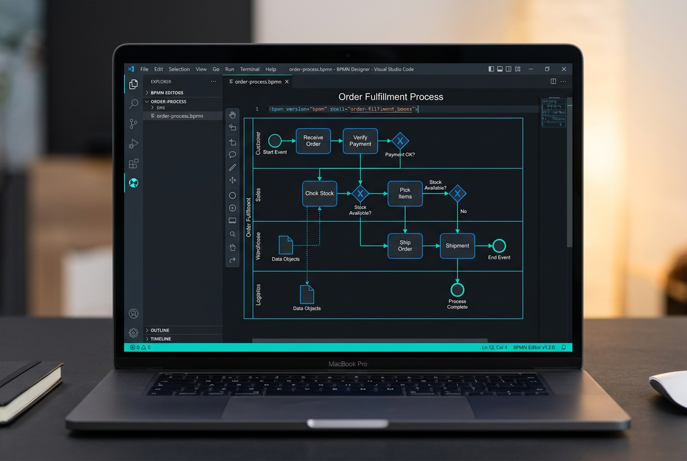Select the space/move tool in the palette
This screenshot has width=687, height=461.
pos(232,180)
